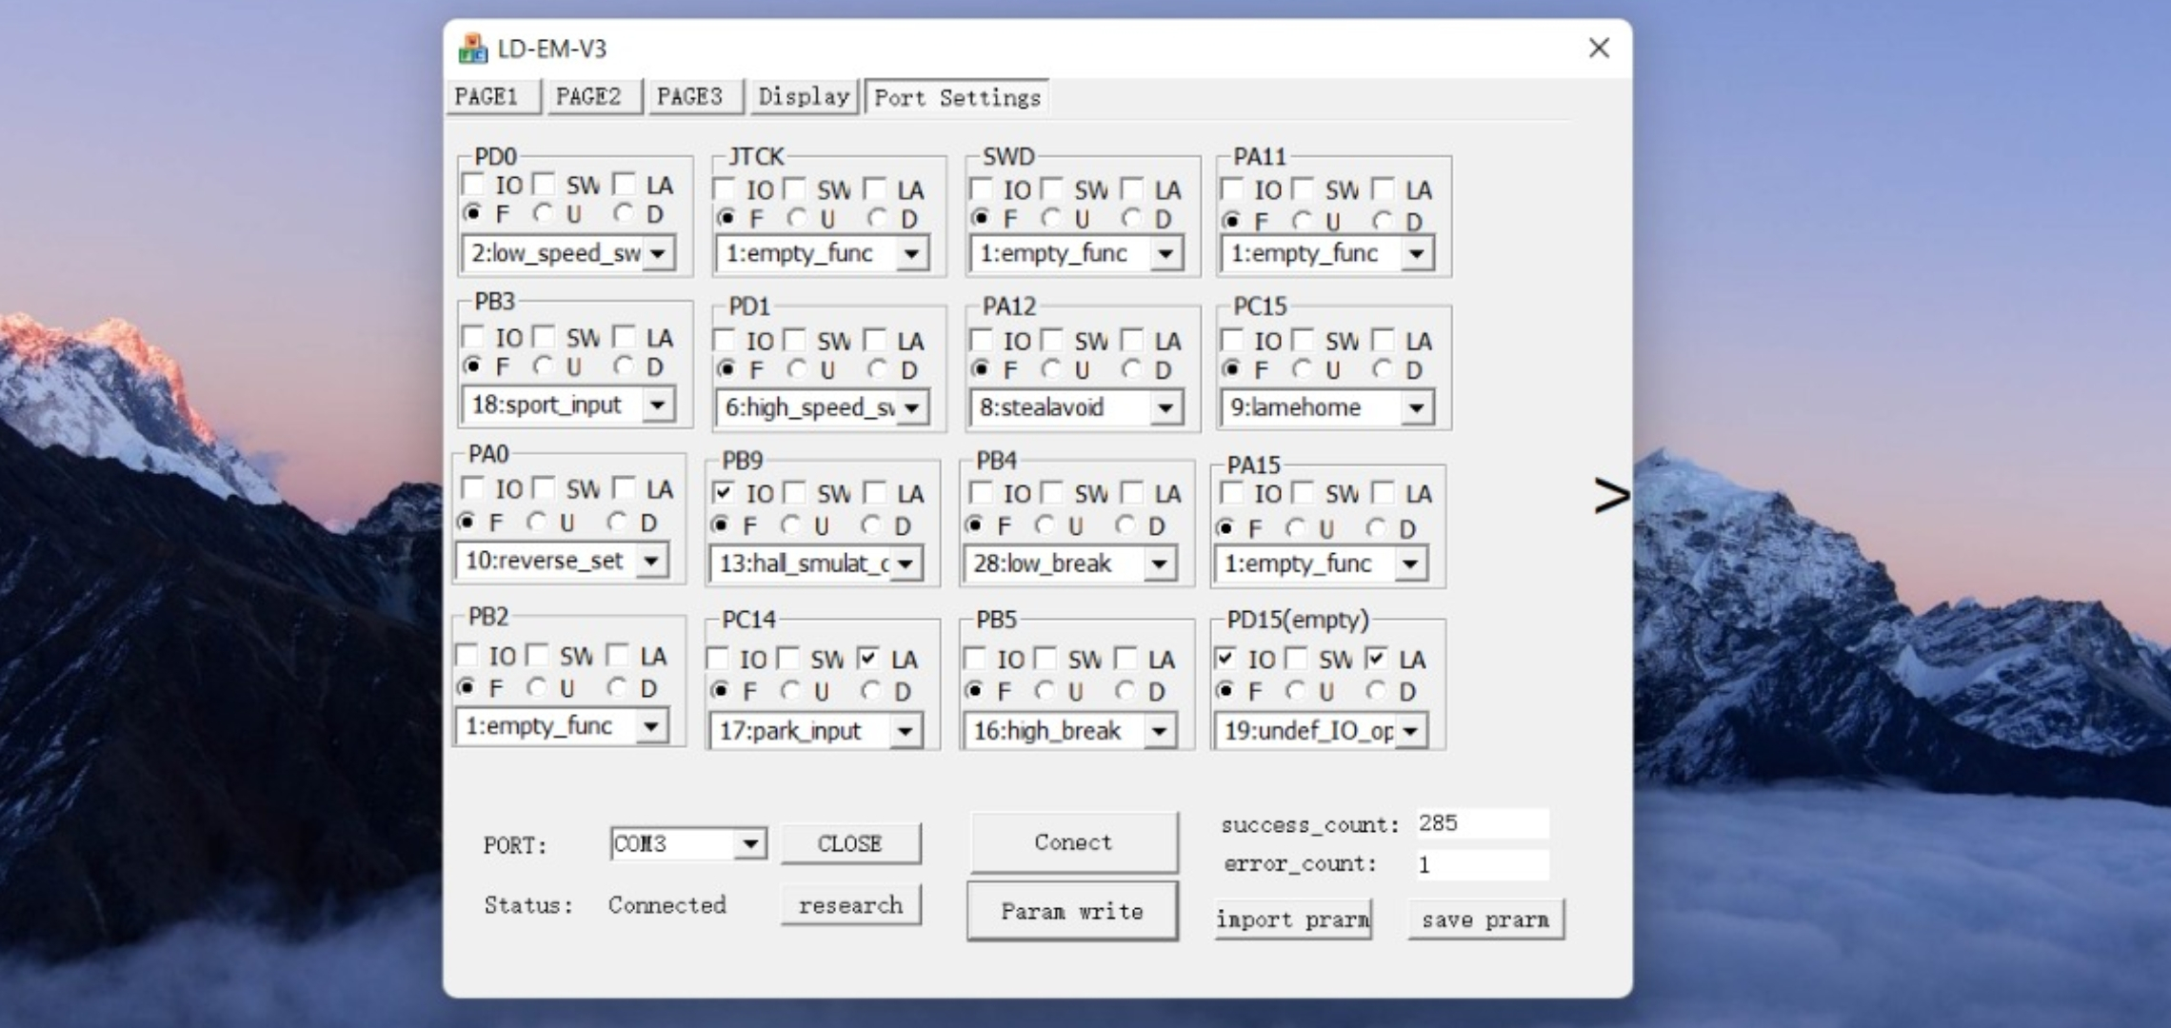Viewport: 2171px width, 1028px height.
Task: Click the success_count value field
Action: click(1481, 823)
